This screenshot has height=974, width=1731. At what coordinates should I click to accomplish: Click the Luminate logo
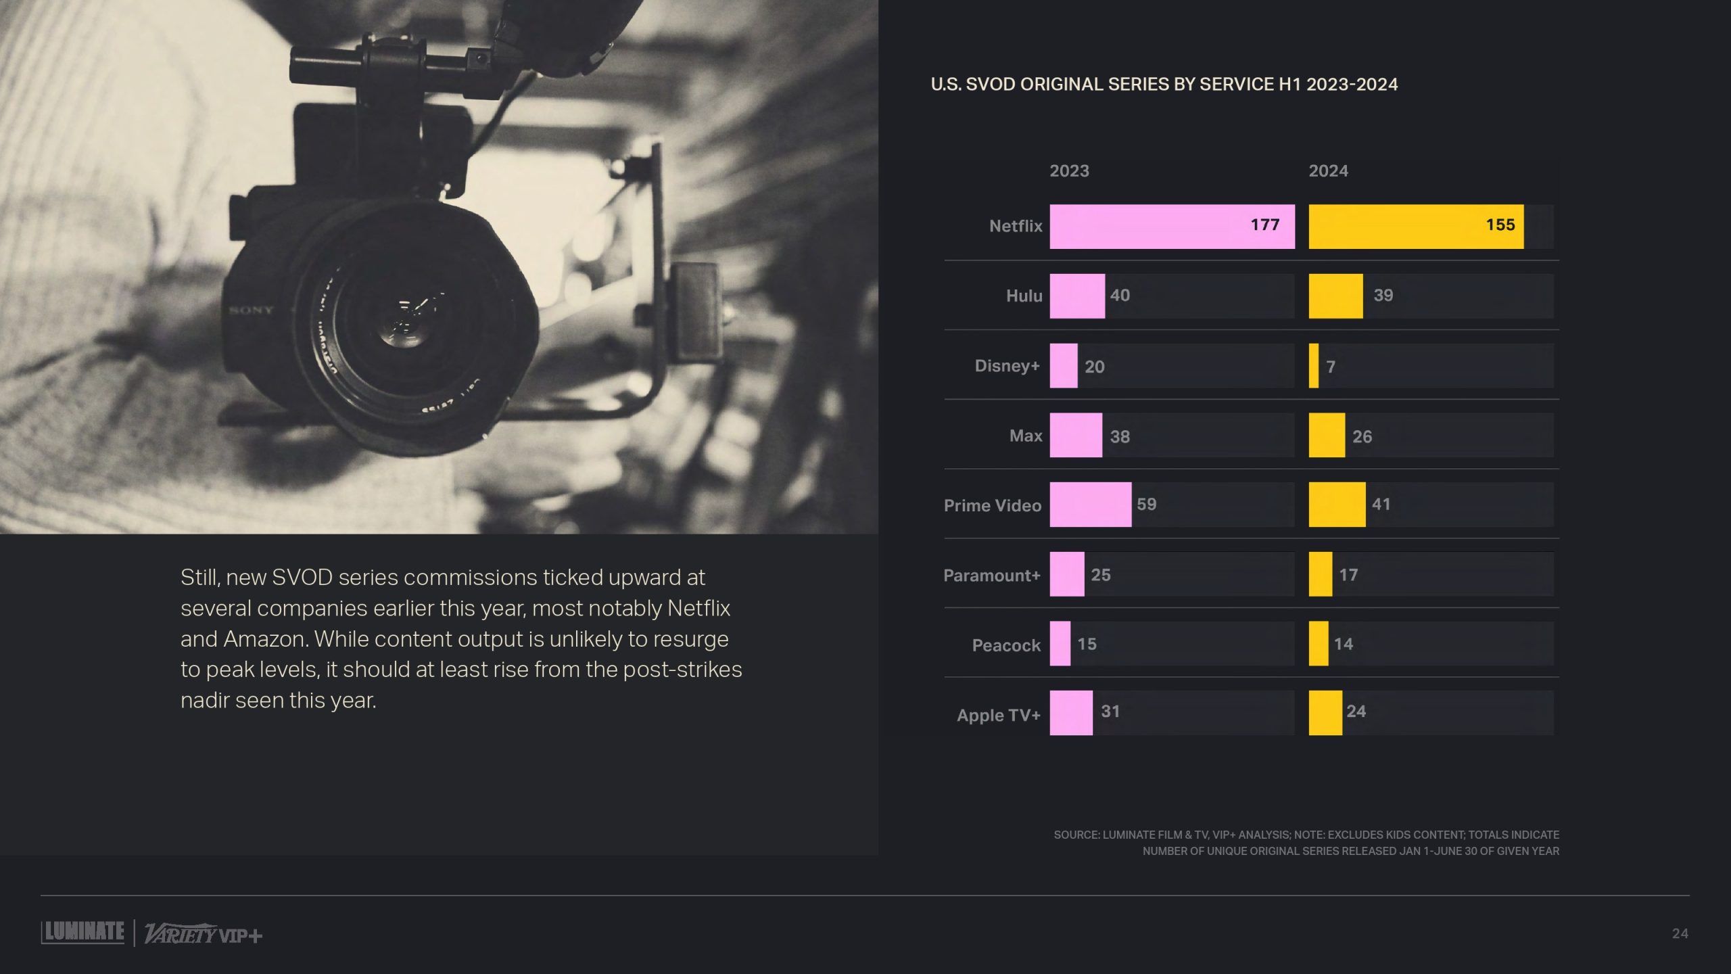tap(82, 932)
